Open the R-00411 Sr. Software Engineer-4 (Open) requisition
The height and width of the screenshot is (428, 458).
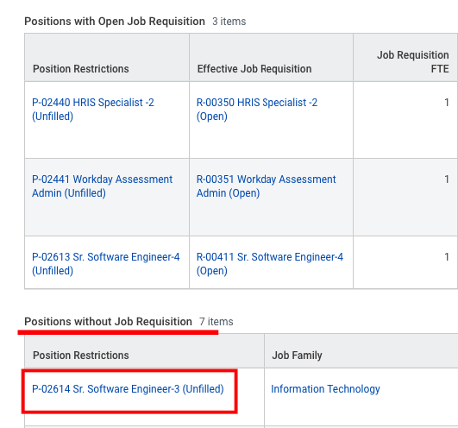point(270,263)
